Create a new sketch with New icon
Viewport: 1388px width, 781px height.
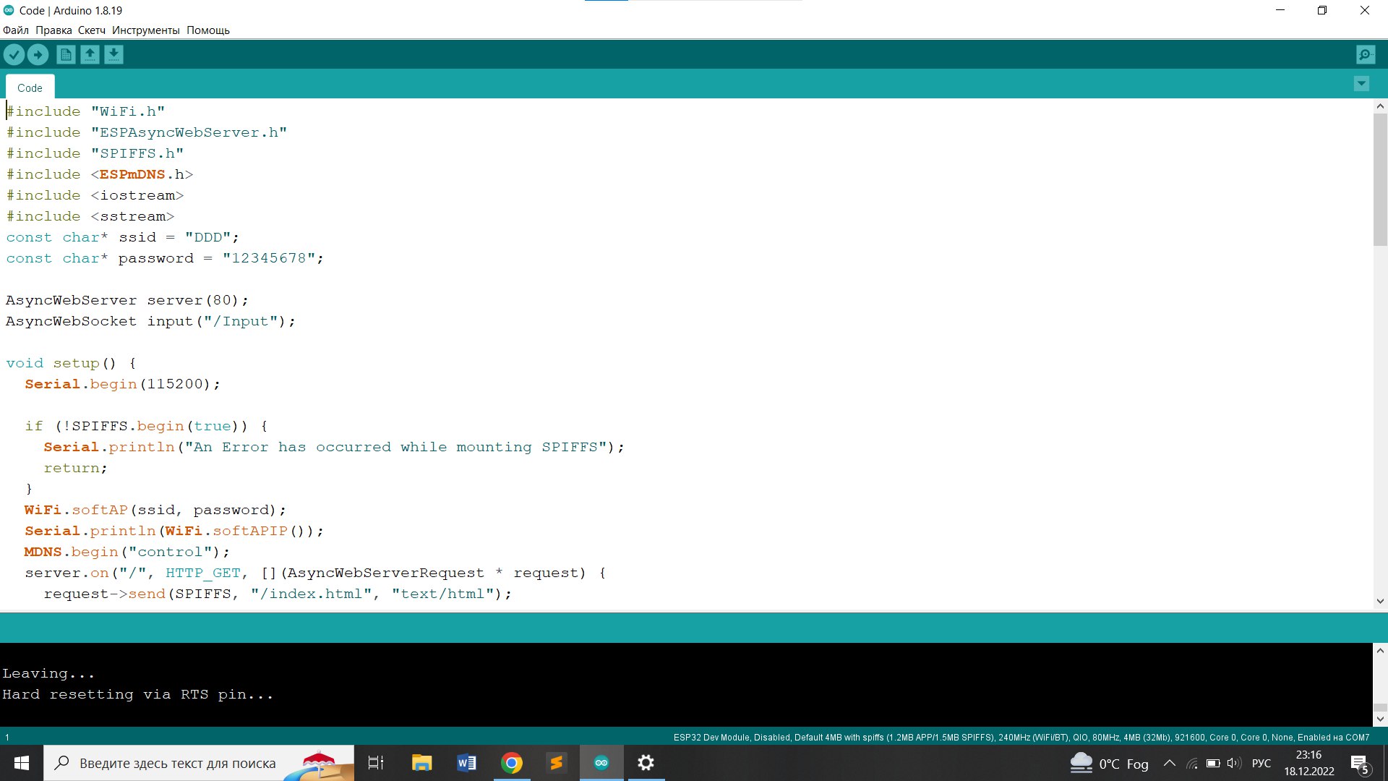66,55
